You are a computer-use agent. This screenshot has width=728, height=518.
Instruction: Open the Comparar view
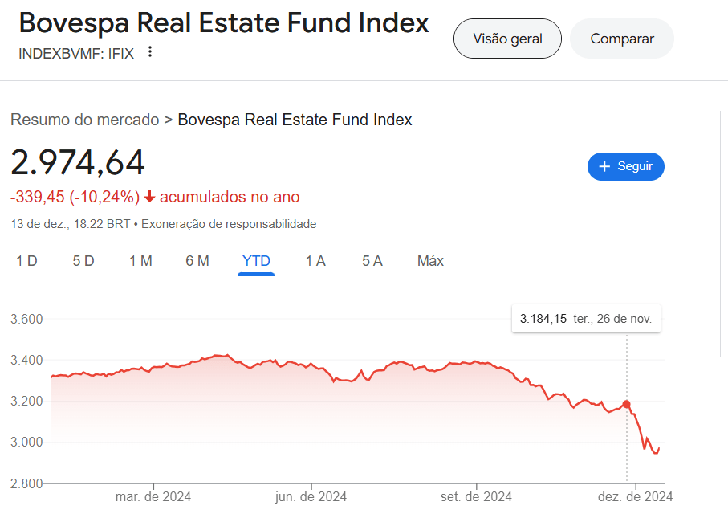[x=622, y=39]
